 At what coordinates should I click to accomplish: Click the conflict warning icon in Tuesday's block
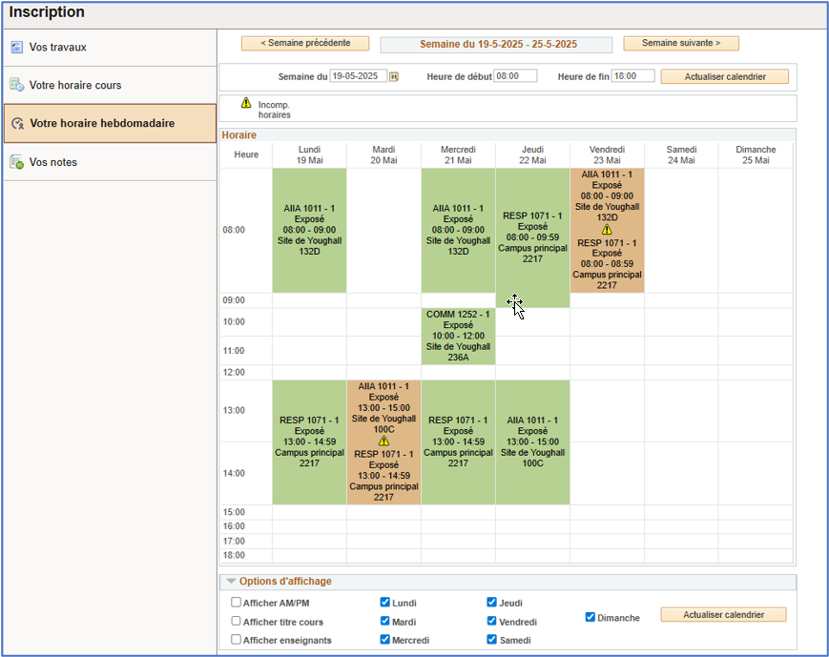point(383,441)
